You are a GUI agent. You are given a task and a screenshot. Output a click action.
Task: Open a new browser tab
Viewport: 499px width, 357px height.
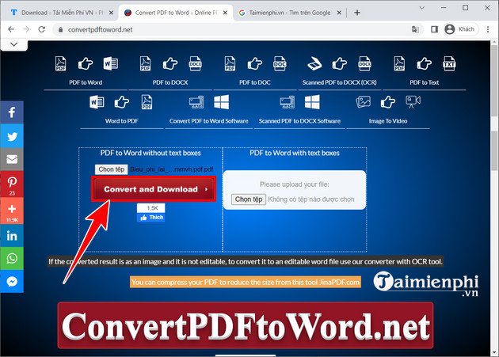[x=357, y=13]
